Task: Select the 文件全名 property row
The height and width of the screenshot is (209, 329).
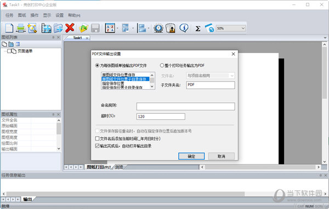Action: pos(29,120)
